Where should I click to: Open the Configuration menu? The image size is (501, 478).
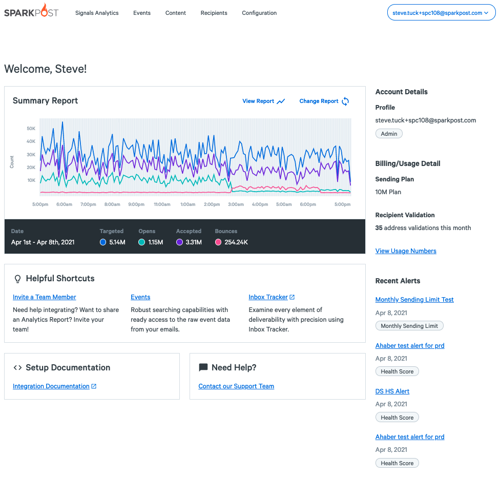[x=259, y=13]
